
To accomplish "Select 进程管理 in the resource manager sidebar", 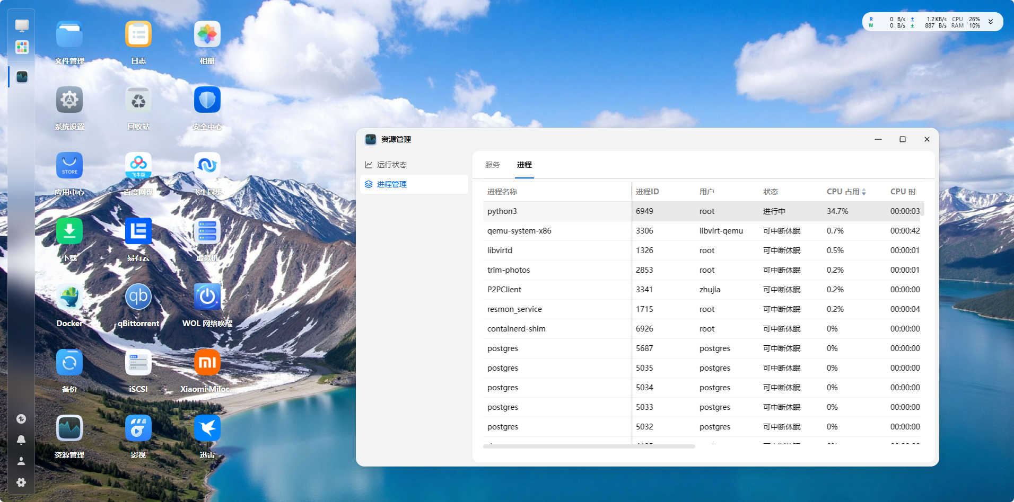I will (x=391, y=184).
